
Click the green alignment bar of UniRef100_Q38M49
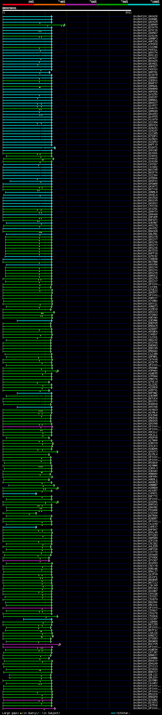point(34,25)
